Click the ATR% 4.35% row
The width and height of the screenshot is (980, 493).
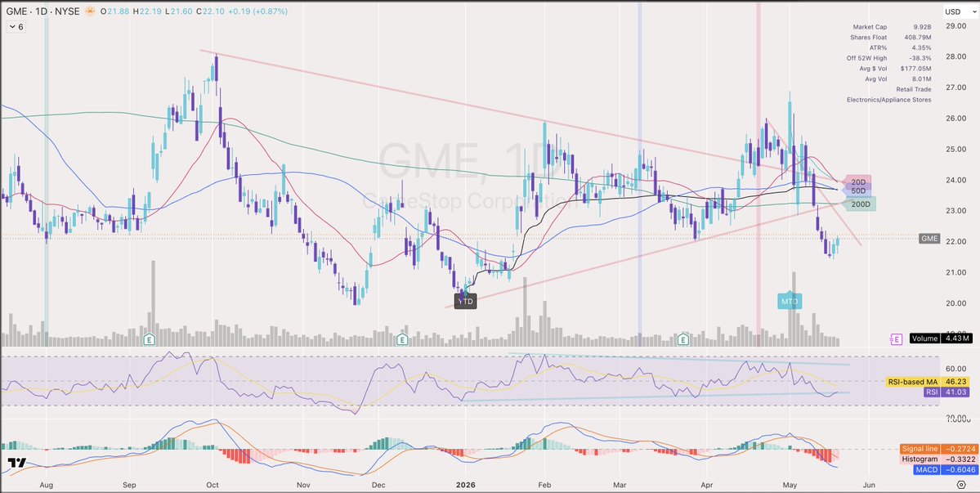pos(901,47)
